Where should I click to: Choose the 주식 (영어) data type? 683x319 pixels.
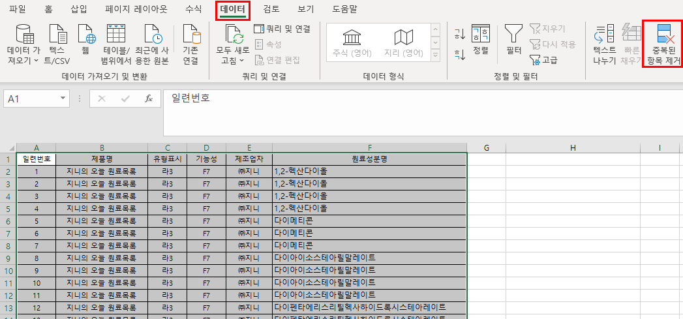click(352, 42)
